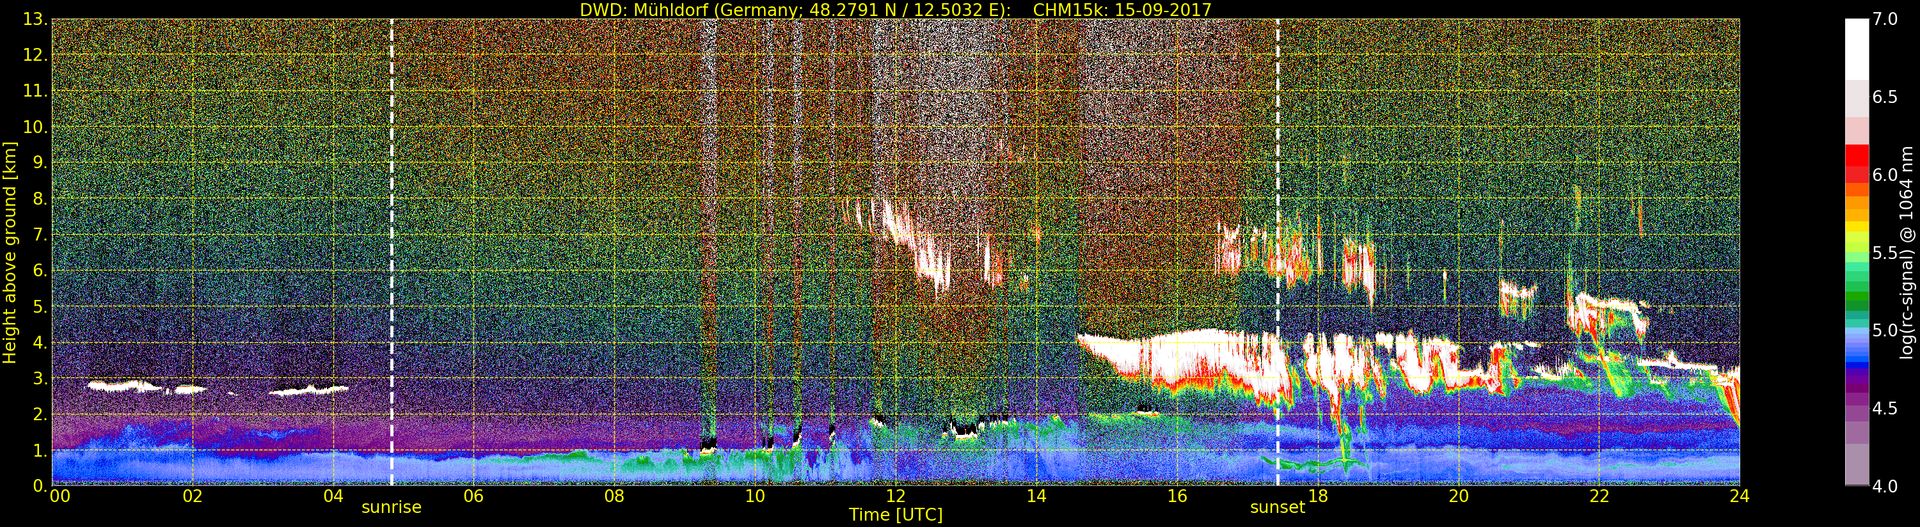The height and width of the screenshot is (527, 1920).
Task: Click the 'sunset' label below the time axis
Action: 1278,507
